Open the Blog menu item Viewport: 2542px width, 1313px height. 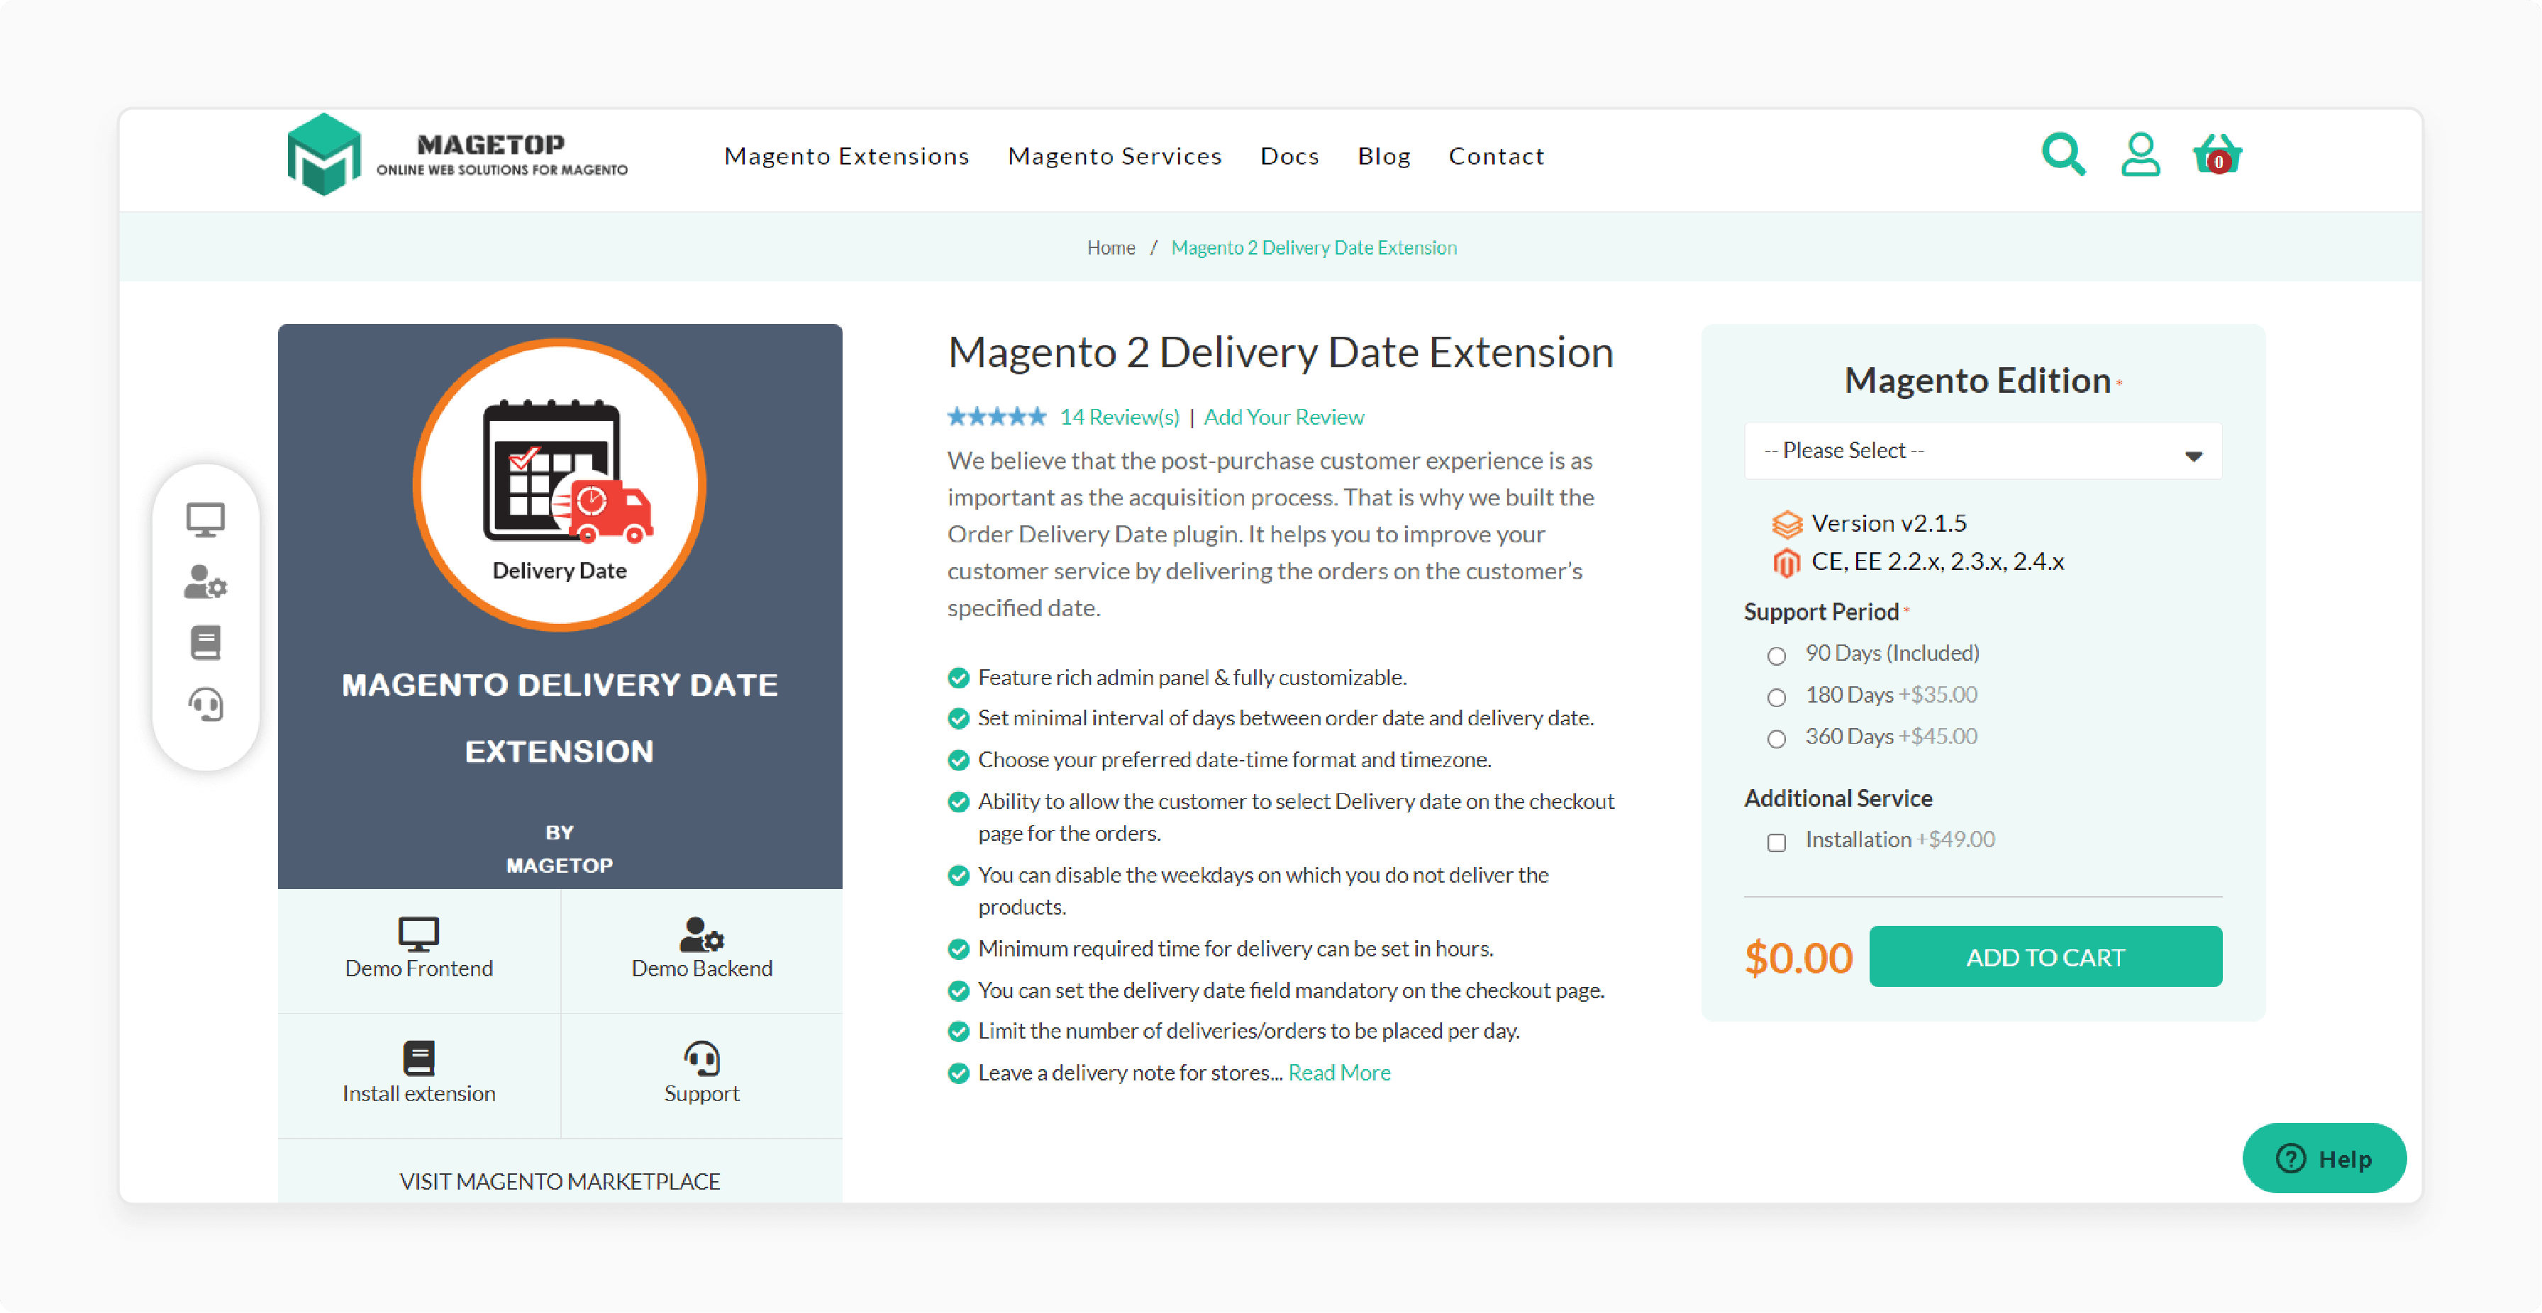click(1384, 156)
